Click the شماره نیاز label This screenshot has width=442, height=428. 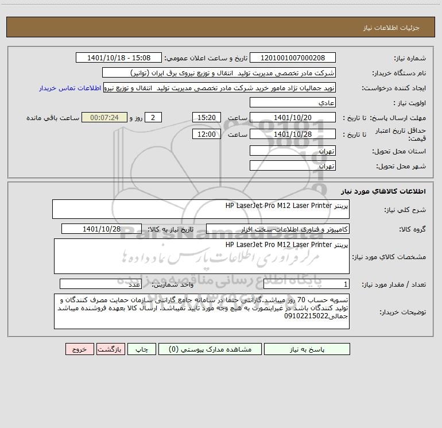tap(410, 58)
